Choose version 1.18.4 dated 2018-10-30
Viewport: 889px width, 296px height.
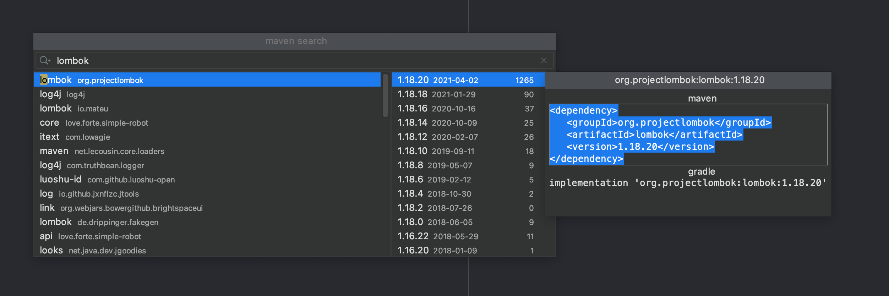(x=468, y=193)
